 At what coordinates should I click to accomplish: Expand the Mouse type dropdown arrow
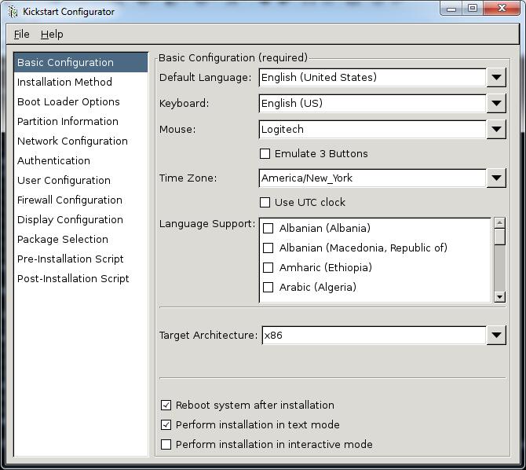pyautogui.click(x=495, y=129)
